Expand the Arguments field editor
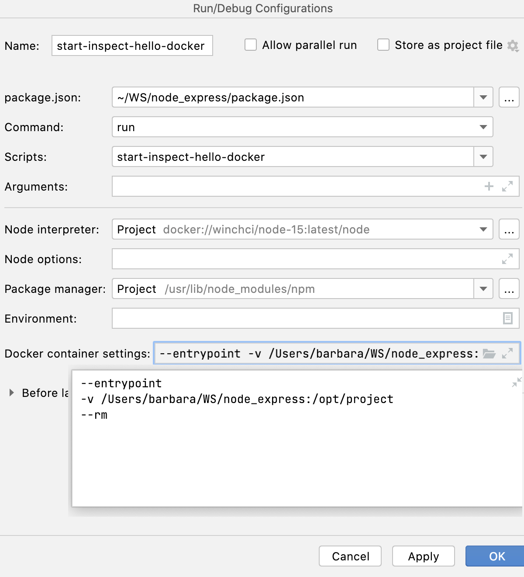Viewport: 524px width, 577px height. 507,187
